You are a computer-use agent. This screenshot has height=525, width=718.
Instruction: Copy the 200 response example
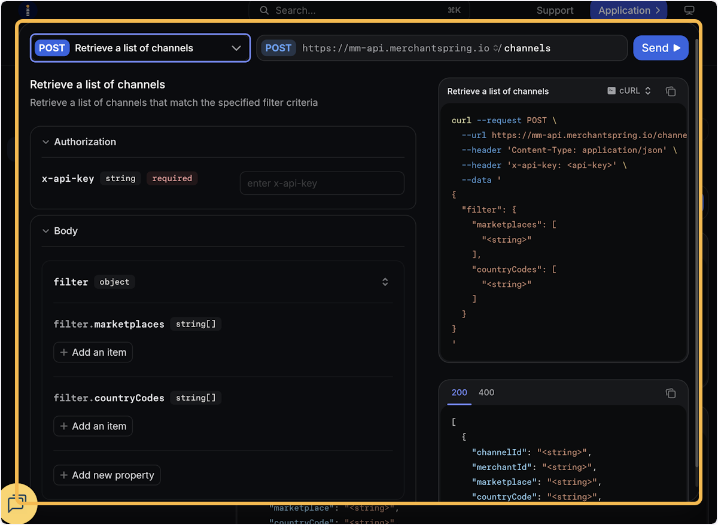click(x=671, y=393)
